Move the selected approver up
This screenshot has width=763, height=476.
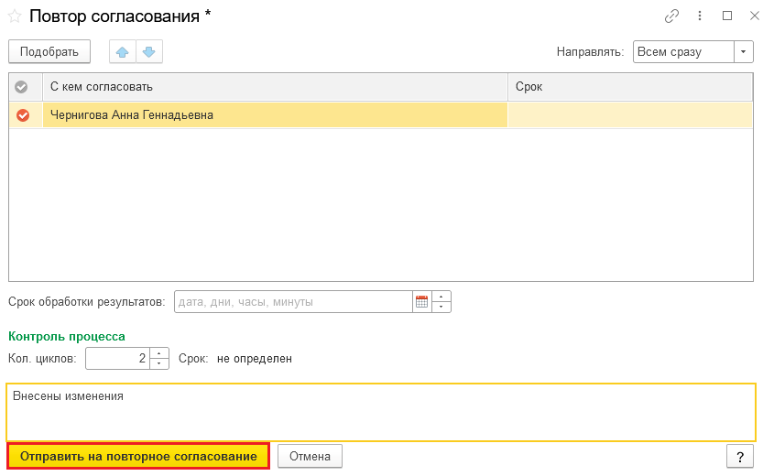point(122,52)
